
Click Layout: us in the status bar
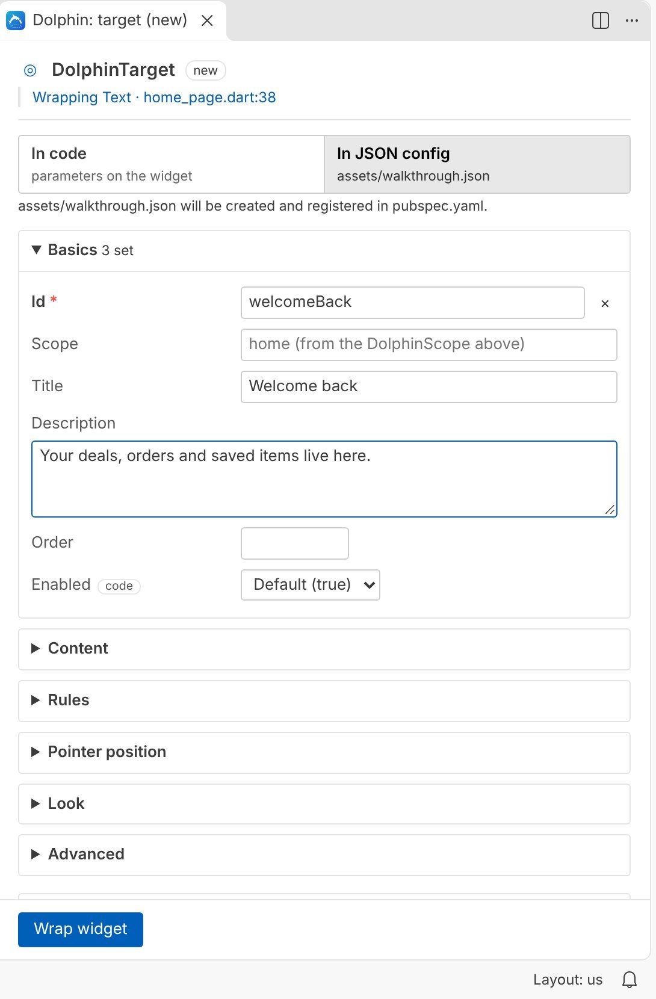tap(568, 980)
